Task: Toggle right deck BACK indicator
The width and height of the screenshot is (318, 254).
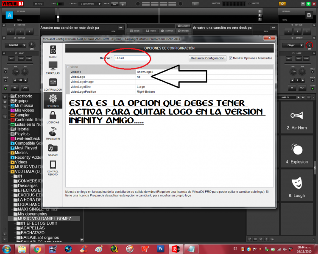Action: [312, 80]
